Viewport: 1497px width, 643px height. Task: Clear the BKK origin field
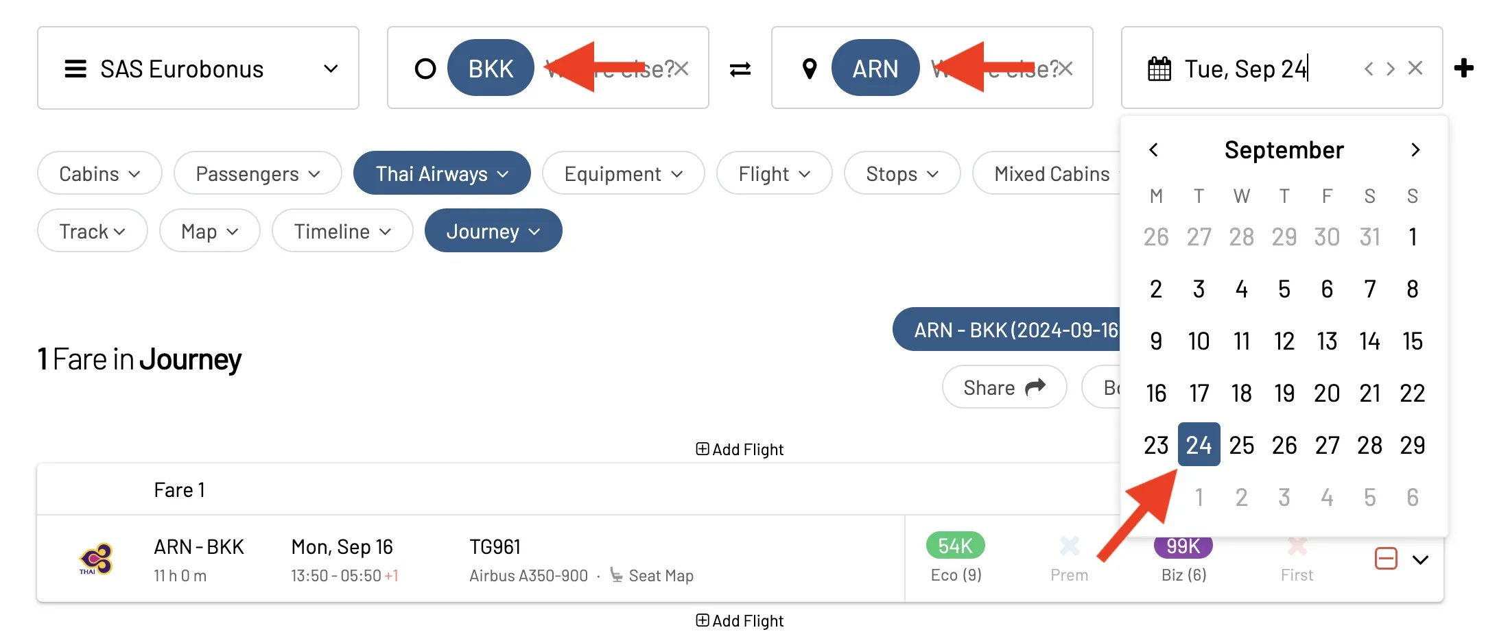click(x=681, y=69)
